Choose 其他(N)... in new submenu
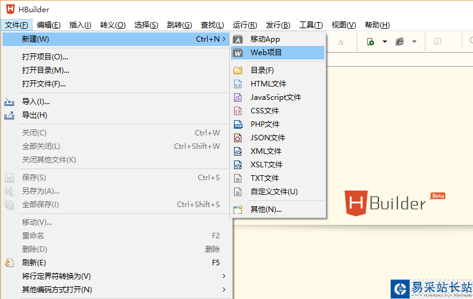This screenshot has width=473, height=299. tap(278, 210)
